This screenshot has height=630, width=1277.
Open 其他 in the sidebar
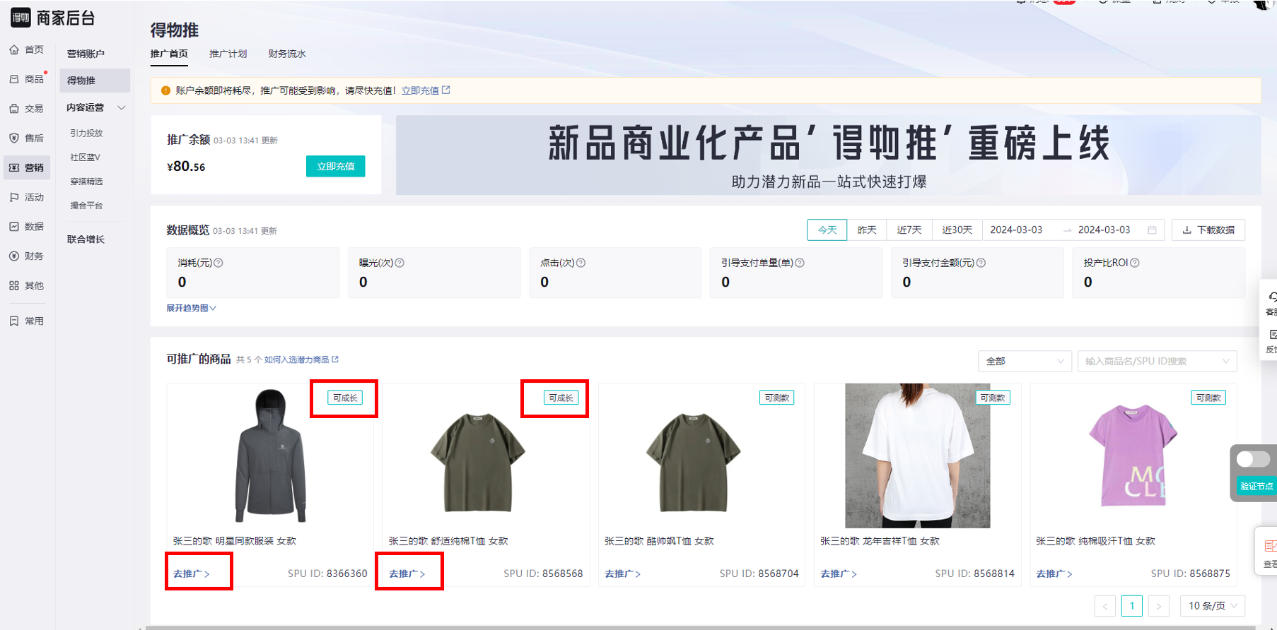pos(27,286)
